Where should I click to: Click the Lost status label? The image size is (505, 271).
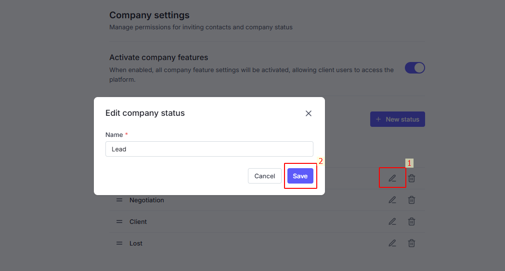pos(136,243)
